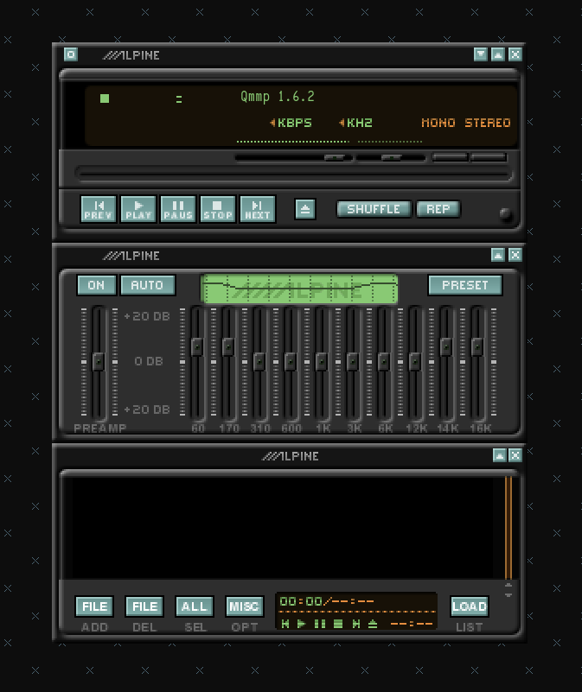
Task: Click mini previous-track icon in playlist
Action: (x=285, y=624)
